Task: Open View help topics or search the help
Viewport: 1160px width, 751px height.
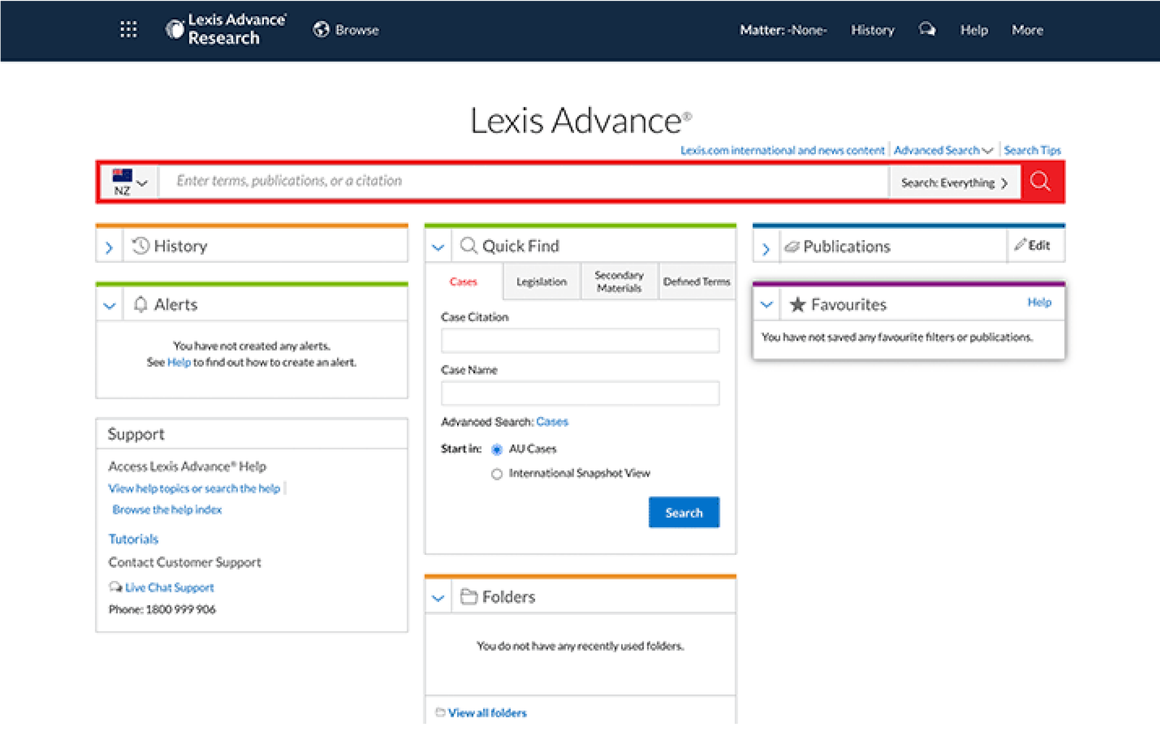Action: click(x=194, y=488)
